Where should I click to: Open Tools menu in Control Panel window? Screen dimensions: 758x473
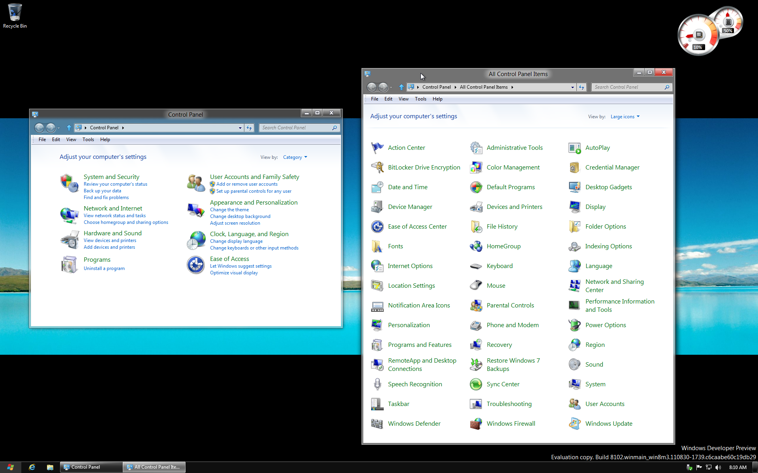point(88,140)
